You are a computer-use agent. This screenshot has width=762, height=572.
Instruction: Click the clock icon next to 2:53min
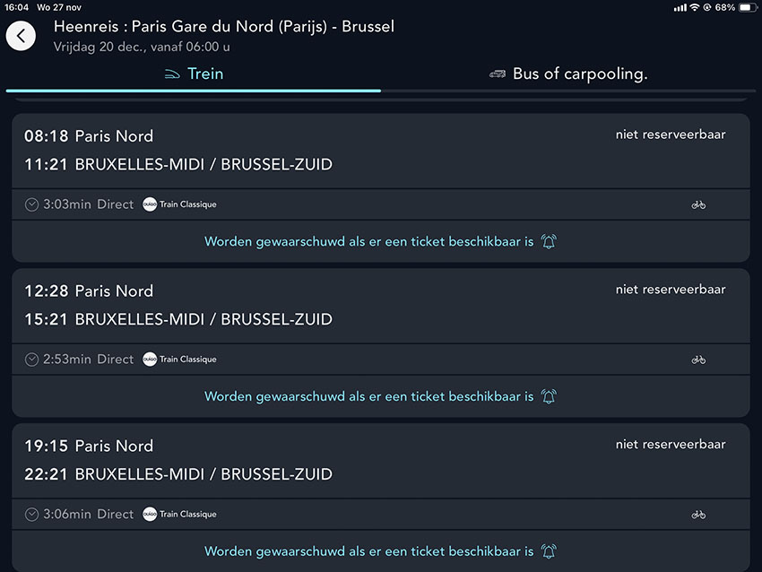click(31, 360)
